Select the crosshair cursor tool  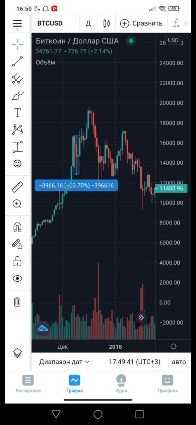pyautogui.click(x=17, y=44)
